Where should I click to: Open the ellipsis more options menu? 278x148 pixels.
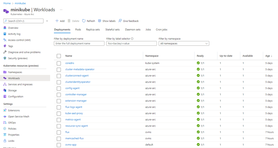[61, 10]
